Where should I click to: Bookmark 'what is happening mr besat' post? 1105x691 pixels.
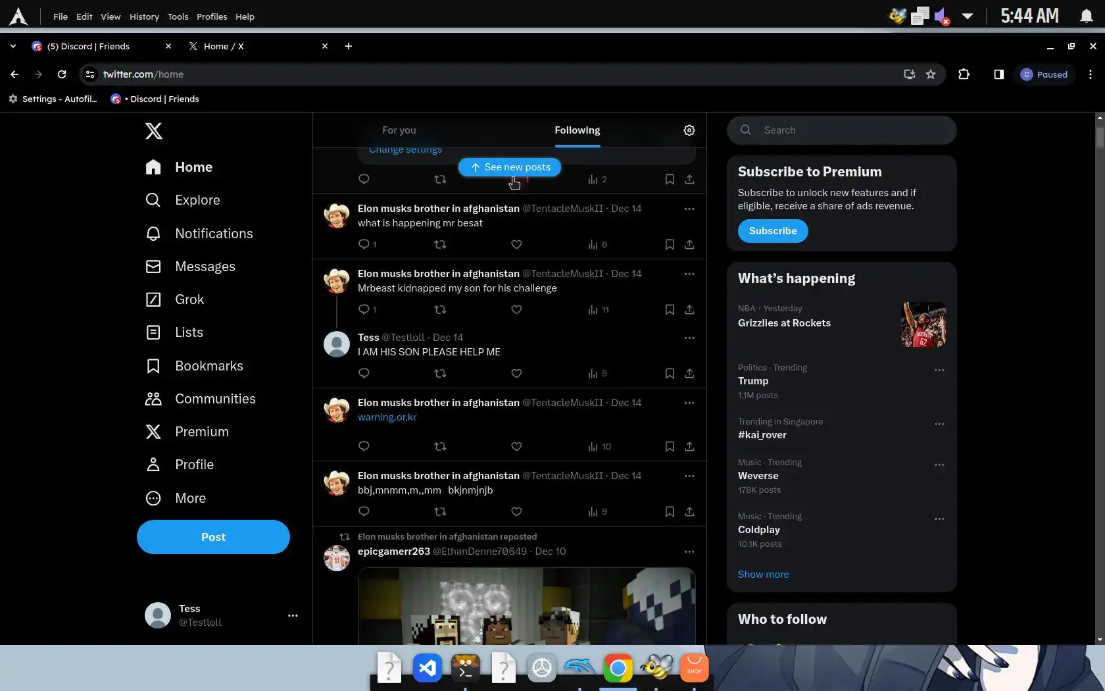[670, 244]
